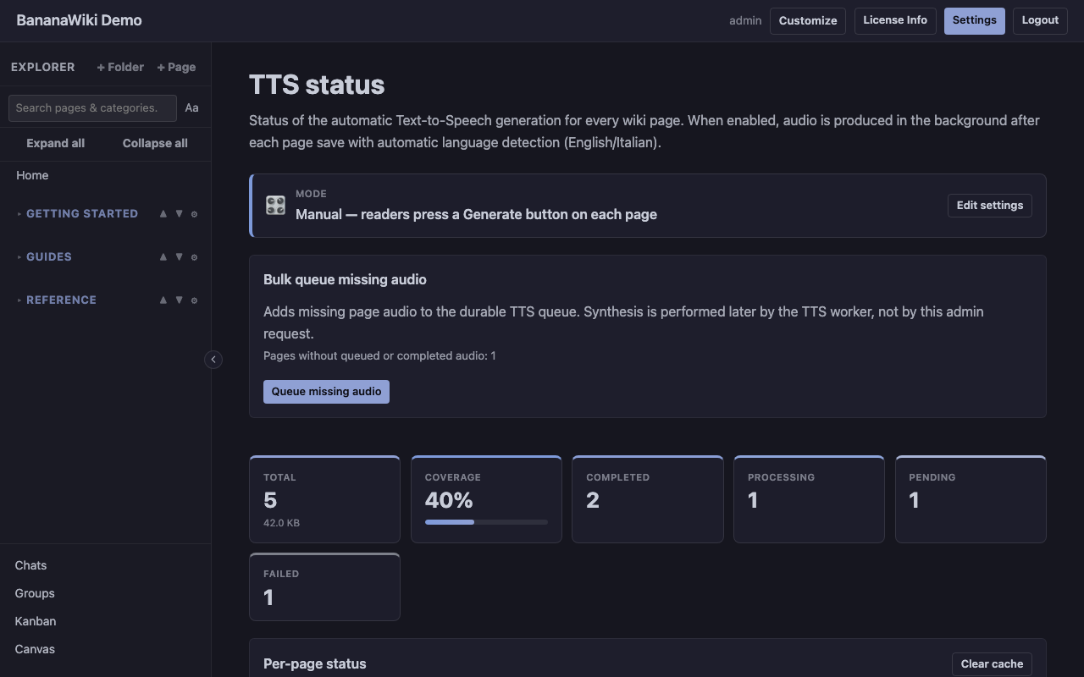Click Pages without queued audio count text
1084x677 pixels.
[x=379, y=356]
